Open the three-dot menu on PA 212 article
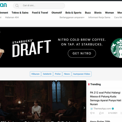 click(121, 113)
